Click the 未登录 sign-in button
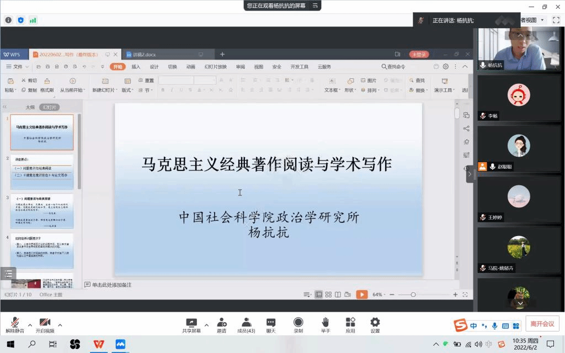 [419, 55]
